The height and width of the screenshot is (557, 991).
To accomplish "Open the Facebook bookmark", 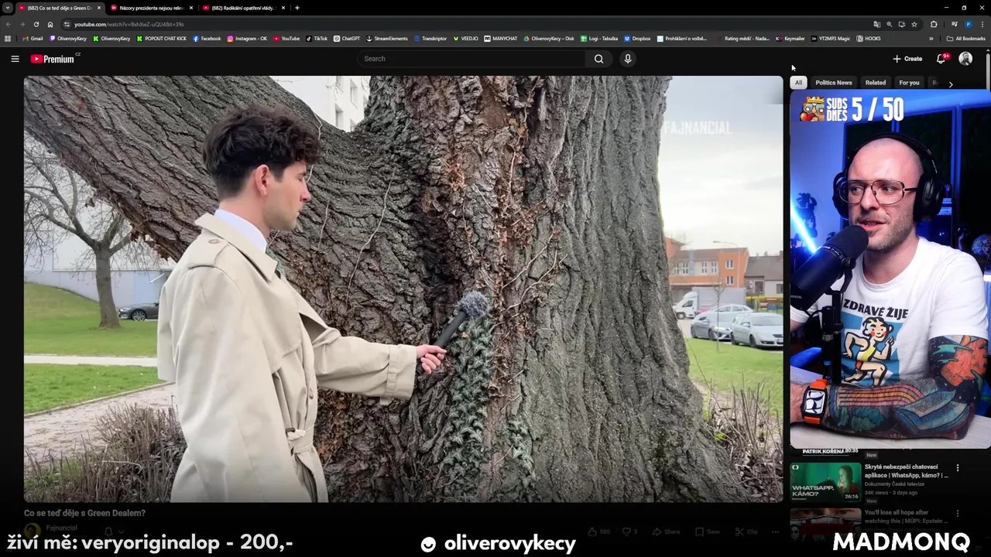I will click(x=207, y=39).
